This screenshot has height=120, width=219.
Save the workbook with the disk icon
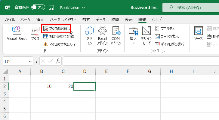click(x=51, y=7)
